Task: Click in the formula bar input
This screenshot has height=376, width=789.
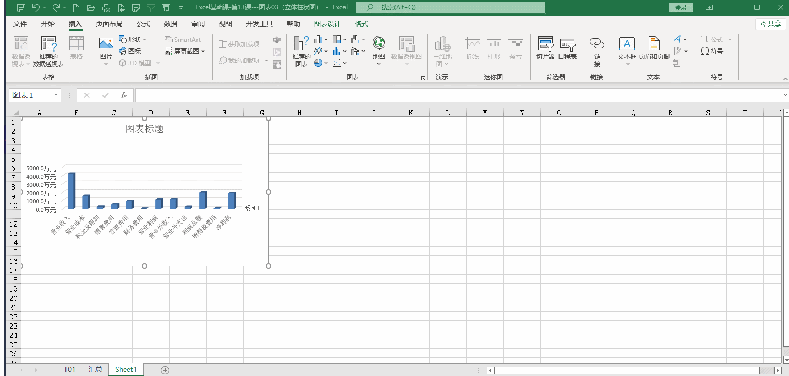Action: point(458,95)
